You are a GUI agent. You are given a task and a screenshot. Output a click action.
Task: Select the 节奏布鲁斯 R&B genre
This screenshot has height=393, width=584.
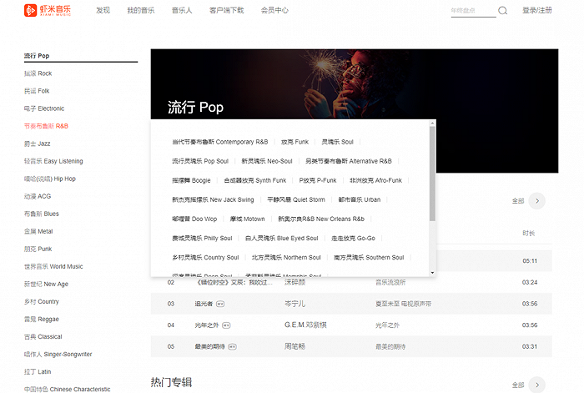pos(46,126)
